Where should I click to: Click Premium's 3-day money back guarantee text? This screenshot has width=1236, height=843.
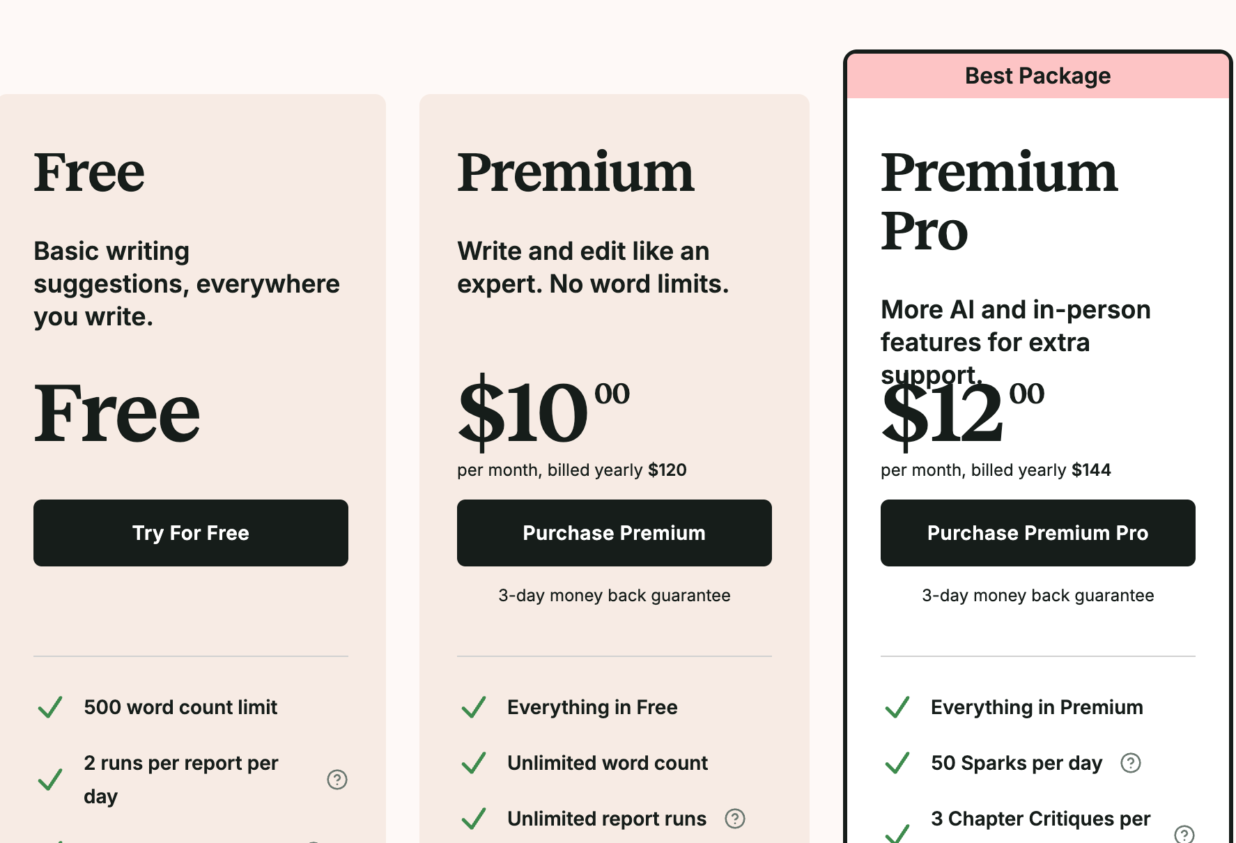pos(614,596)
